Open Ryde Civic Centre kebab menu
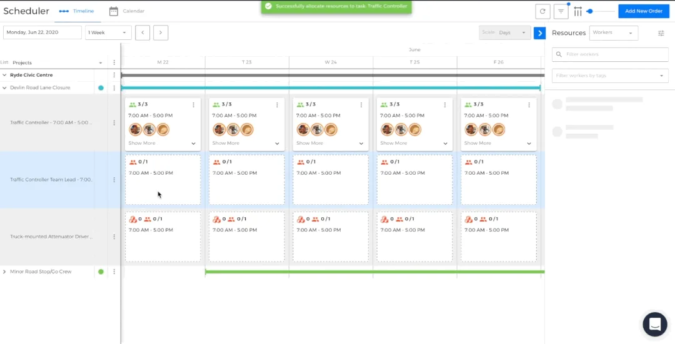The height and width of the screenshot is (344, 675). 114,75
